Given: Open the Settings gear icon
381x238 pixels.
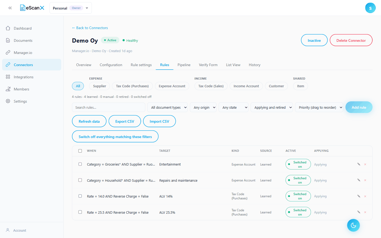Looking at the screenshot, I should click(x=8, y=101).
